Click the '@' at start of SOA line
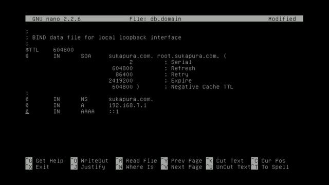 coord(27,56)
